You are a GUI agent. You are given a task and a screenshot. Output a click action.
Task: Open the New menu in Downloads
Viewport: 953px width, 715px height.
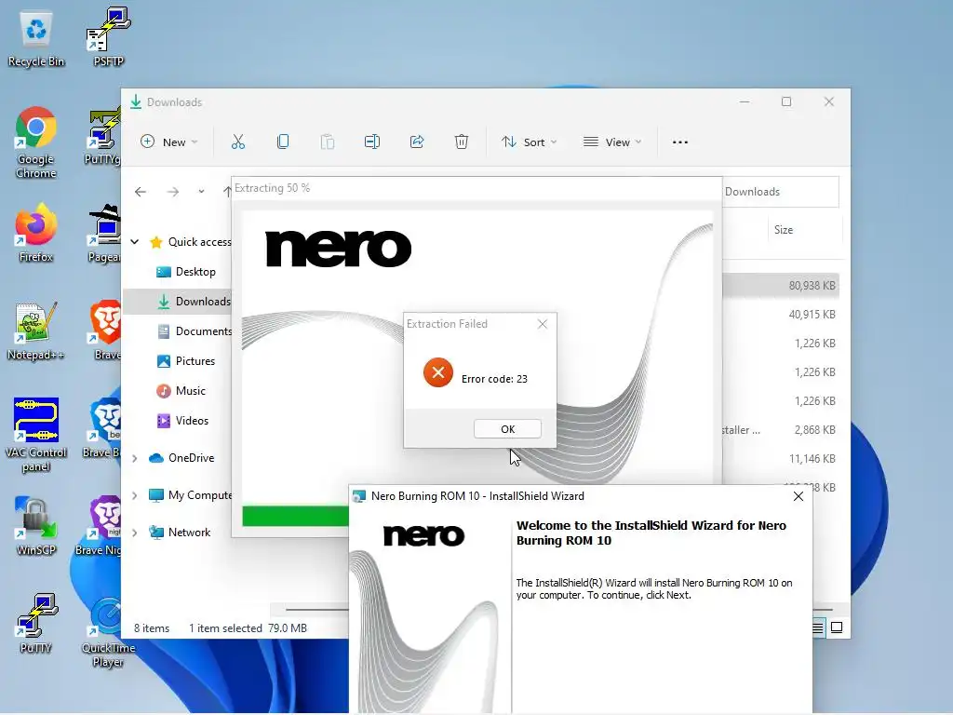coord(169,142)
